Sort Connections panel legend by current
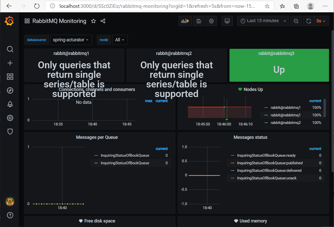The image size is (334, 227). (x=162, y=101)
